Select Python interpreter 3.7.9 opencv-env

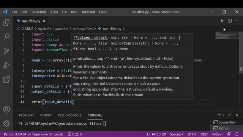click(x=34, y=134)
